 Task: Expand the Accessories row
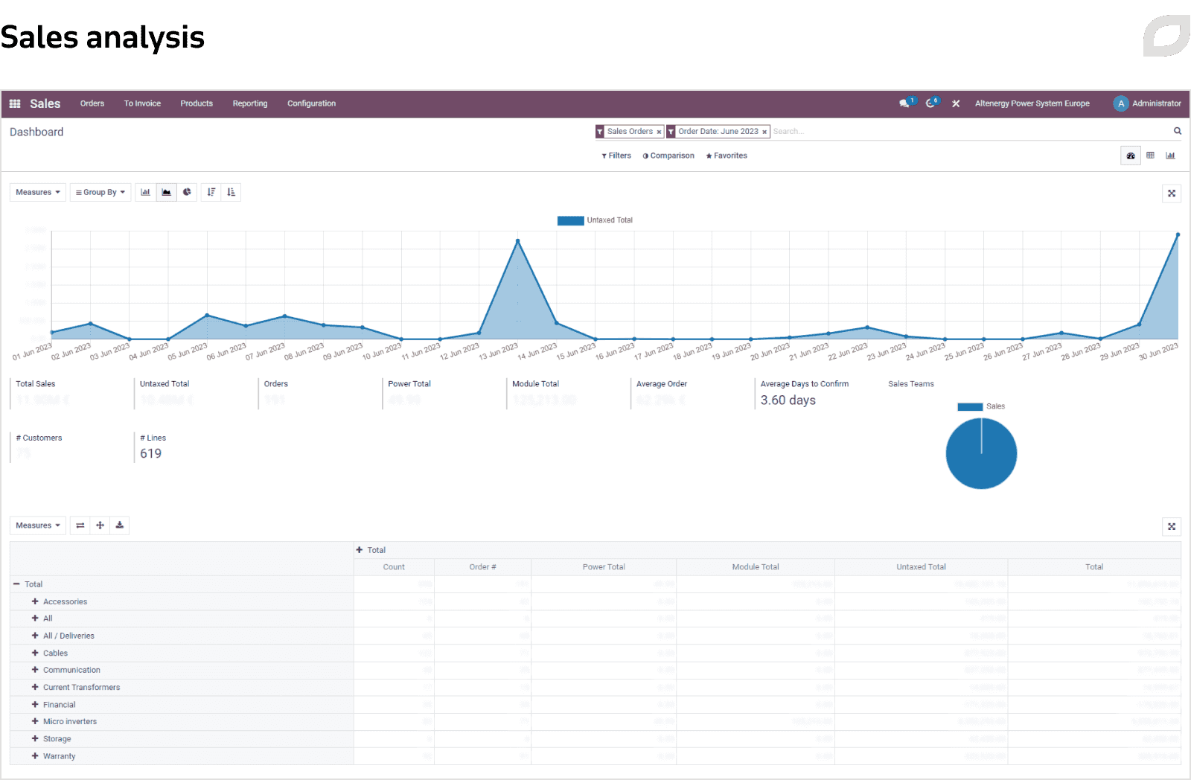[35, 601]
